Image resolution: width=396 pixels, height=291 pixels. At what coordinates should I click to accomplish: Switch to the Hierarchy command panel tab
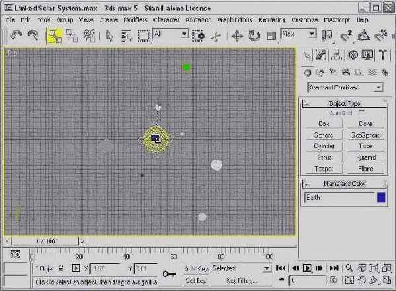(337, 55)
